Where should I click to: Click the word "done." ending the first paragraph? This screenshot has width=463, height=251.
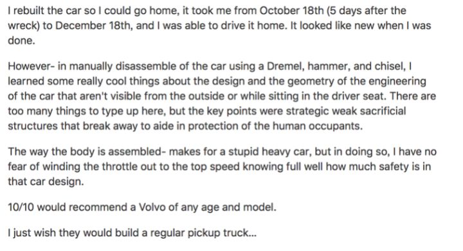click(21, 40)
